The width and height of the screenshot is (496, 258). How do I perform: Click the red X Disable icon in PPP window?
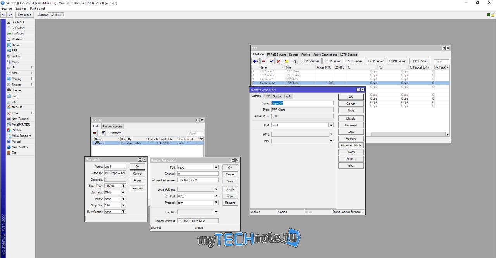coord(279,61)
